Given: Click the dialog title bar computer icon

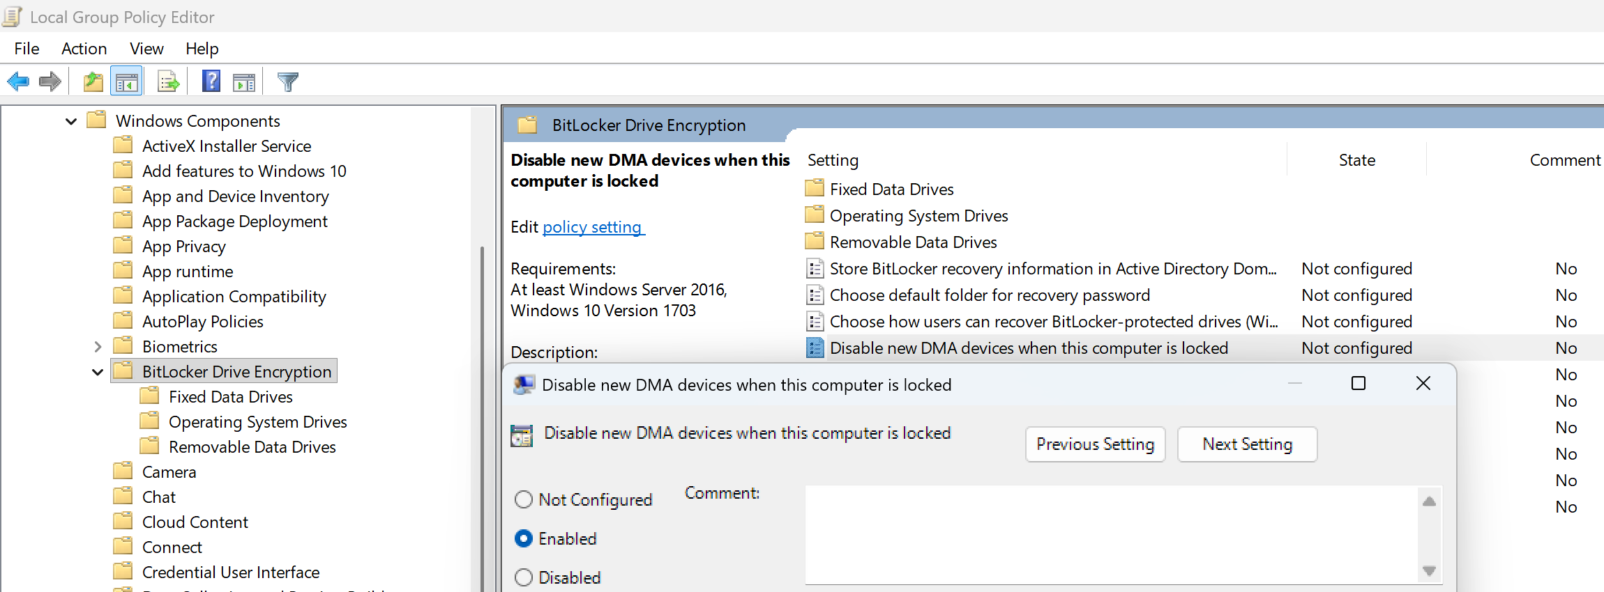Looking at the screenshot, I should pyautogui.click(x=524, y=384).
